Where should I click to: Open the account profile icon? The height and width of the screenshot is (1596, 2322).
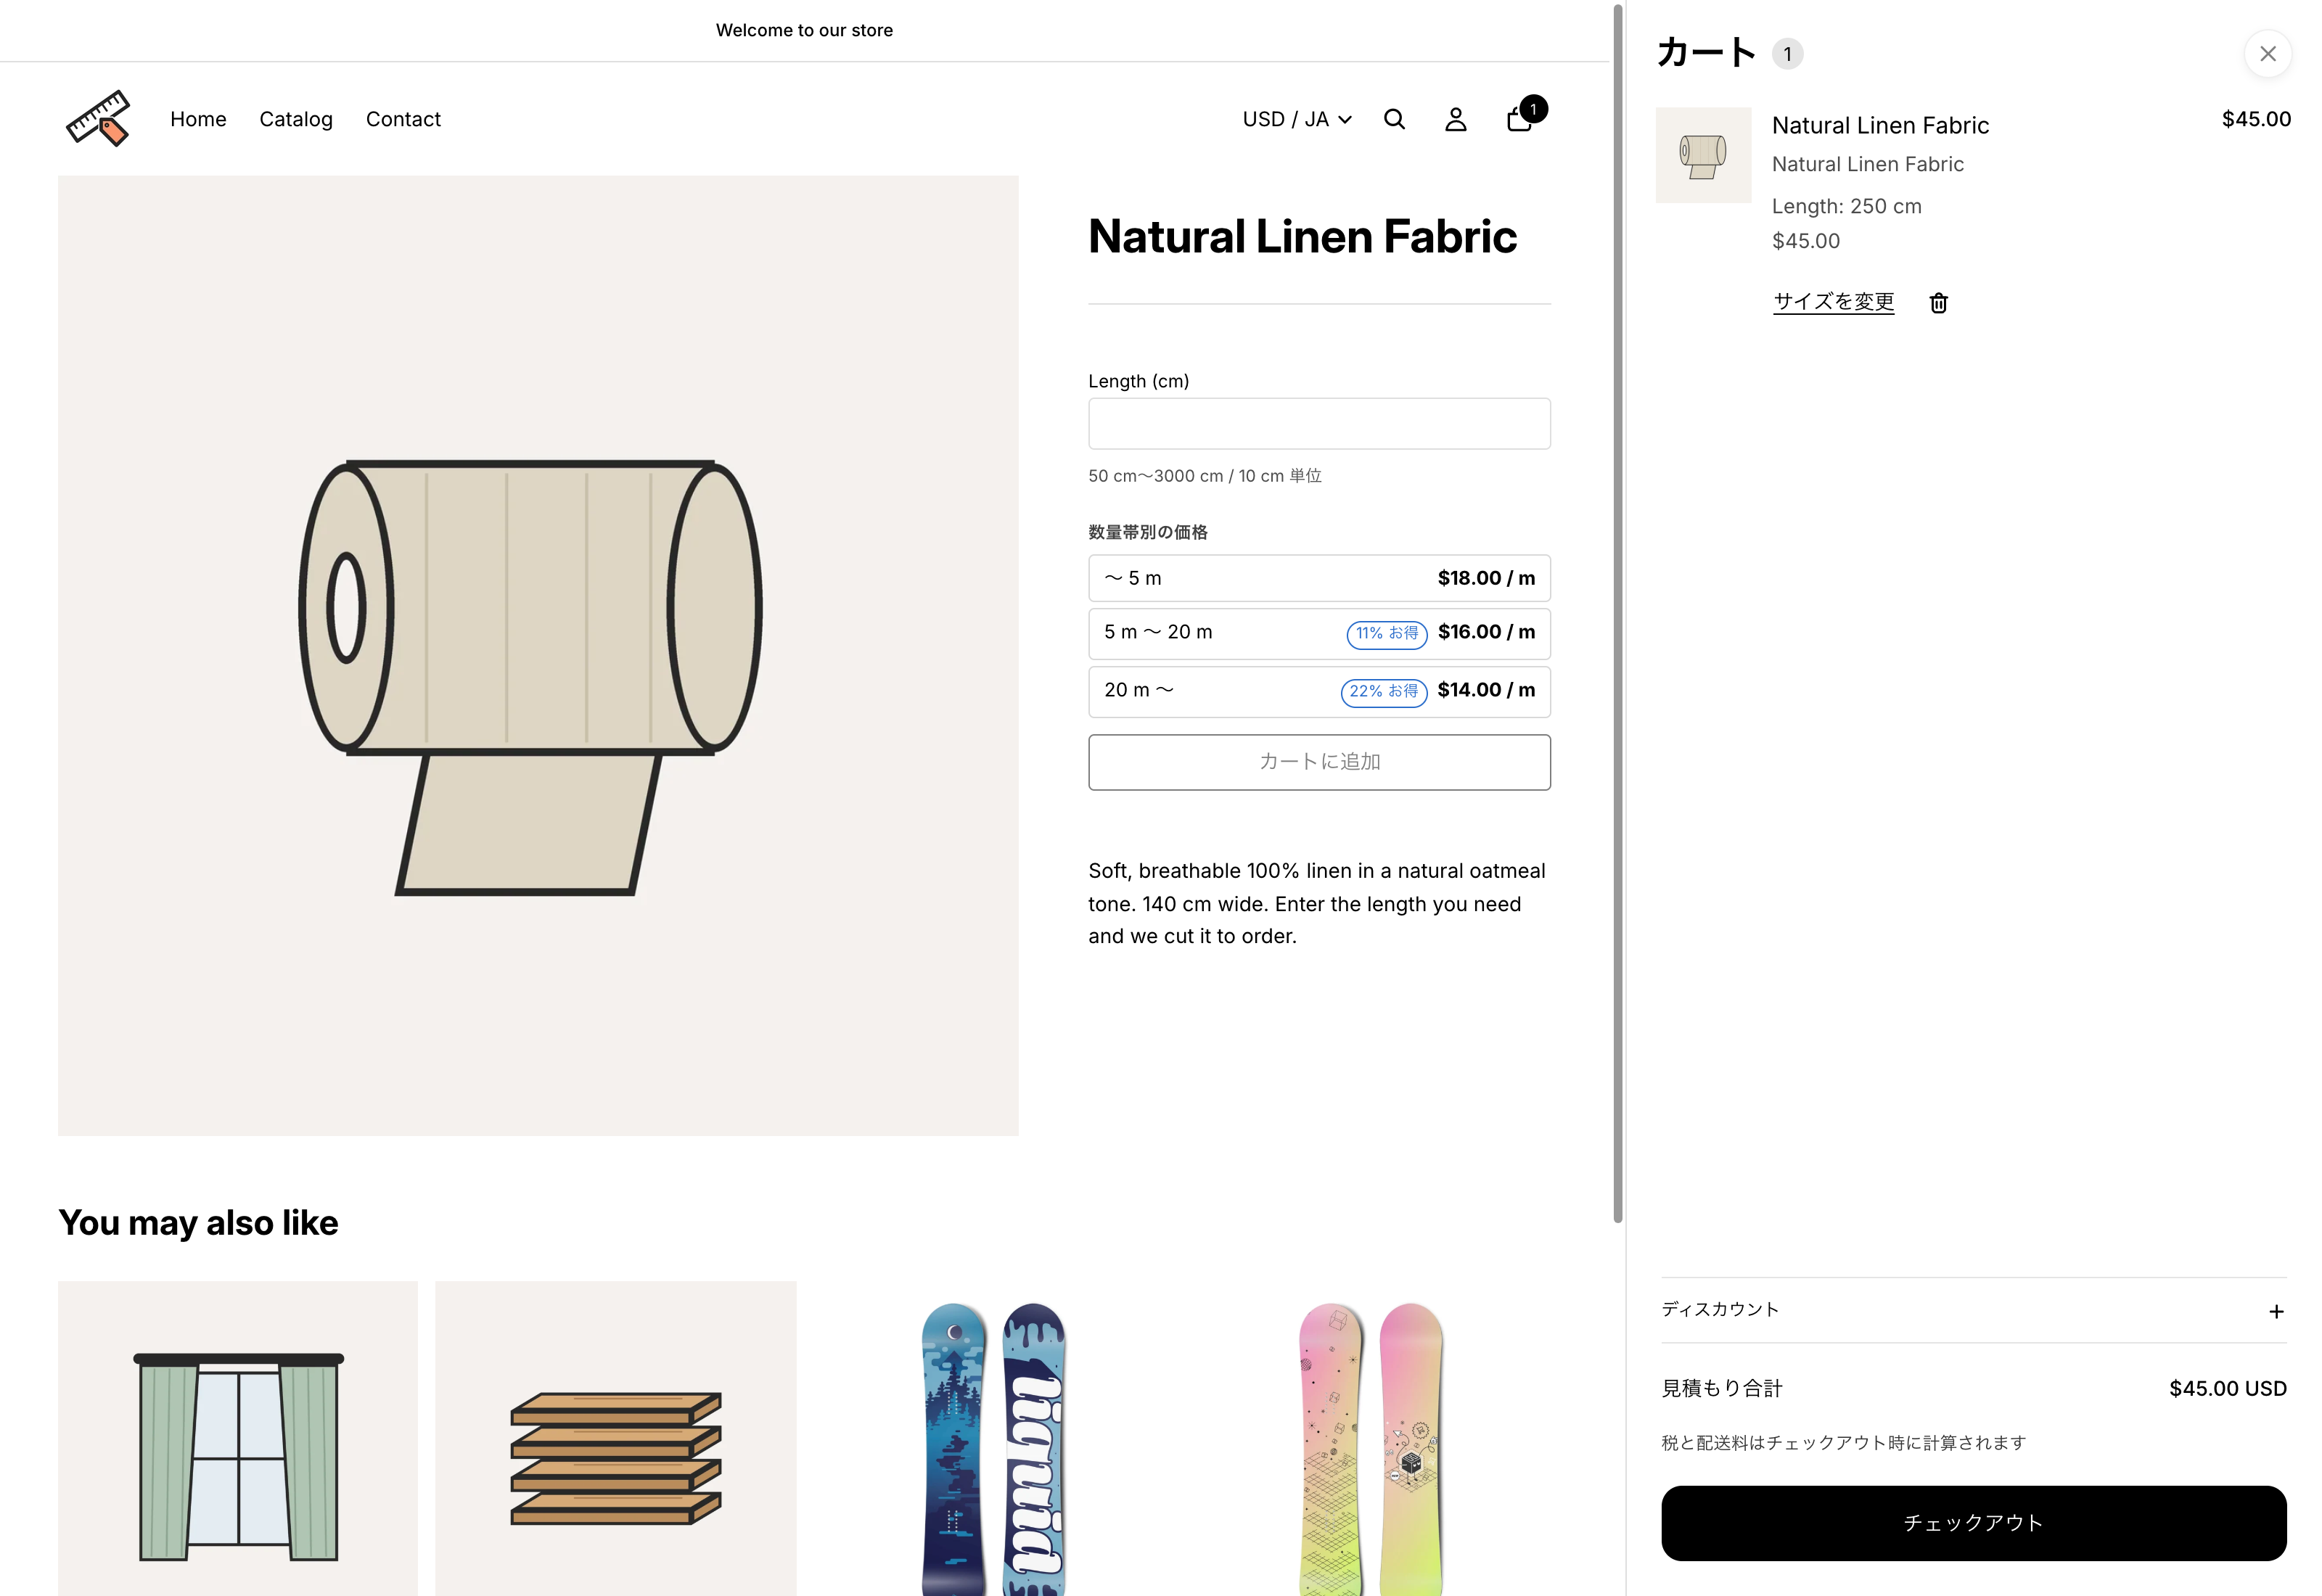(x=1456, y=119)
